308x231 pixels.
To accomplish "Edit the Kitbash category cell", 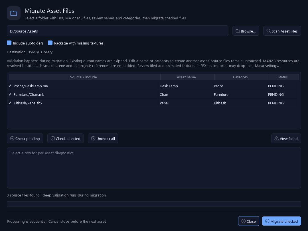I will click(x=240, y=103).
